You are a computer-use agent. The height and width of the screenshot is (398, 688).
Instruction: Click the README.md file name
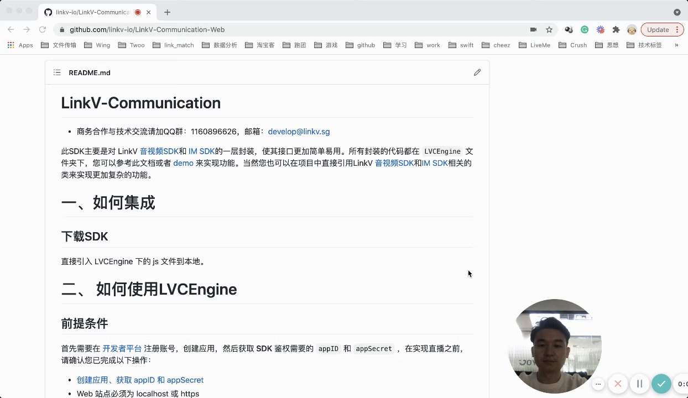tap(90, 73)
